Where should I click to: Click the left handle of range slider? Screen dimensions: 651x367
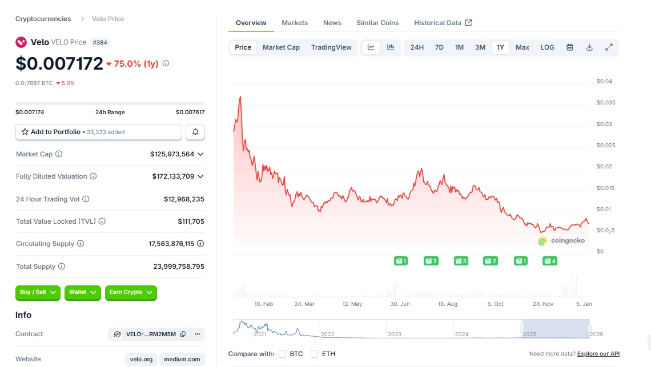click(x=522, y=329)
